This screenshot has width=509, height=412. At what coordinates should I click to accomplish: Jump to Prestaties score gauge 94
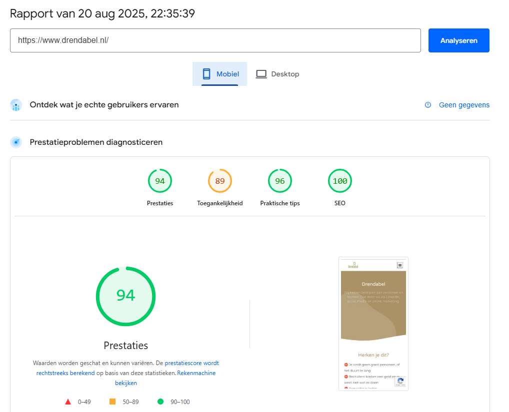click(x=160, y=181)
